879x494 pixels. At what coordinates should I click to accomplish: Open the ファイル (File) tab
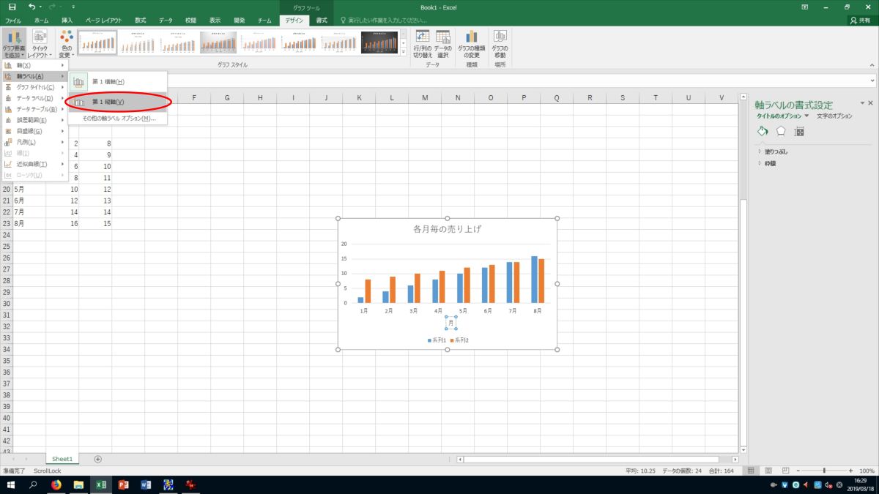13,20
